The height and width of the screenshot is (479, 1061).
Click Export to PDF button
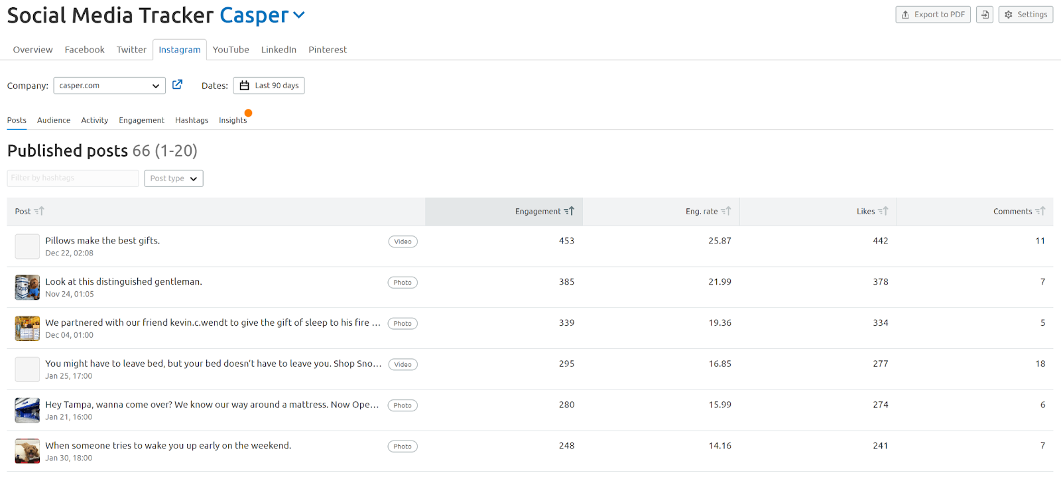tap(932, 15)
